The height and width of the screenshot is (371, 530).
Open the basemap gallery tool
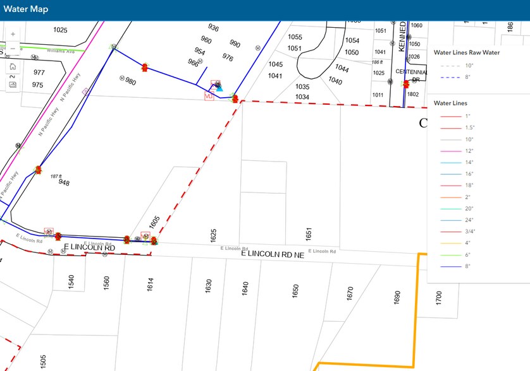[x=13, y=85]
